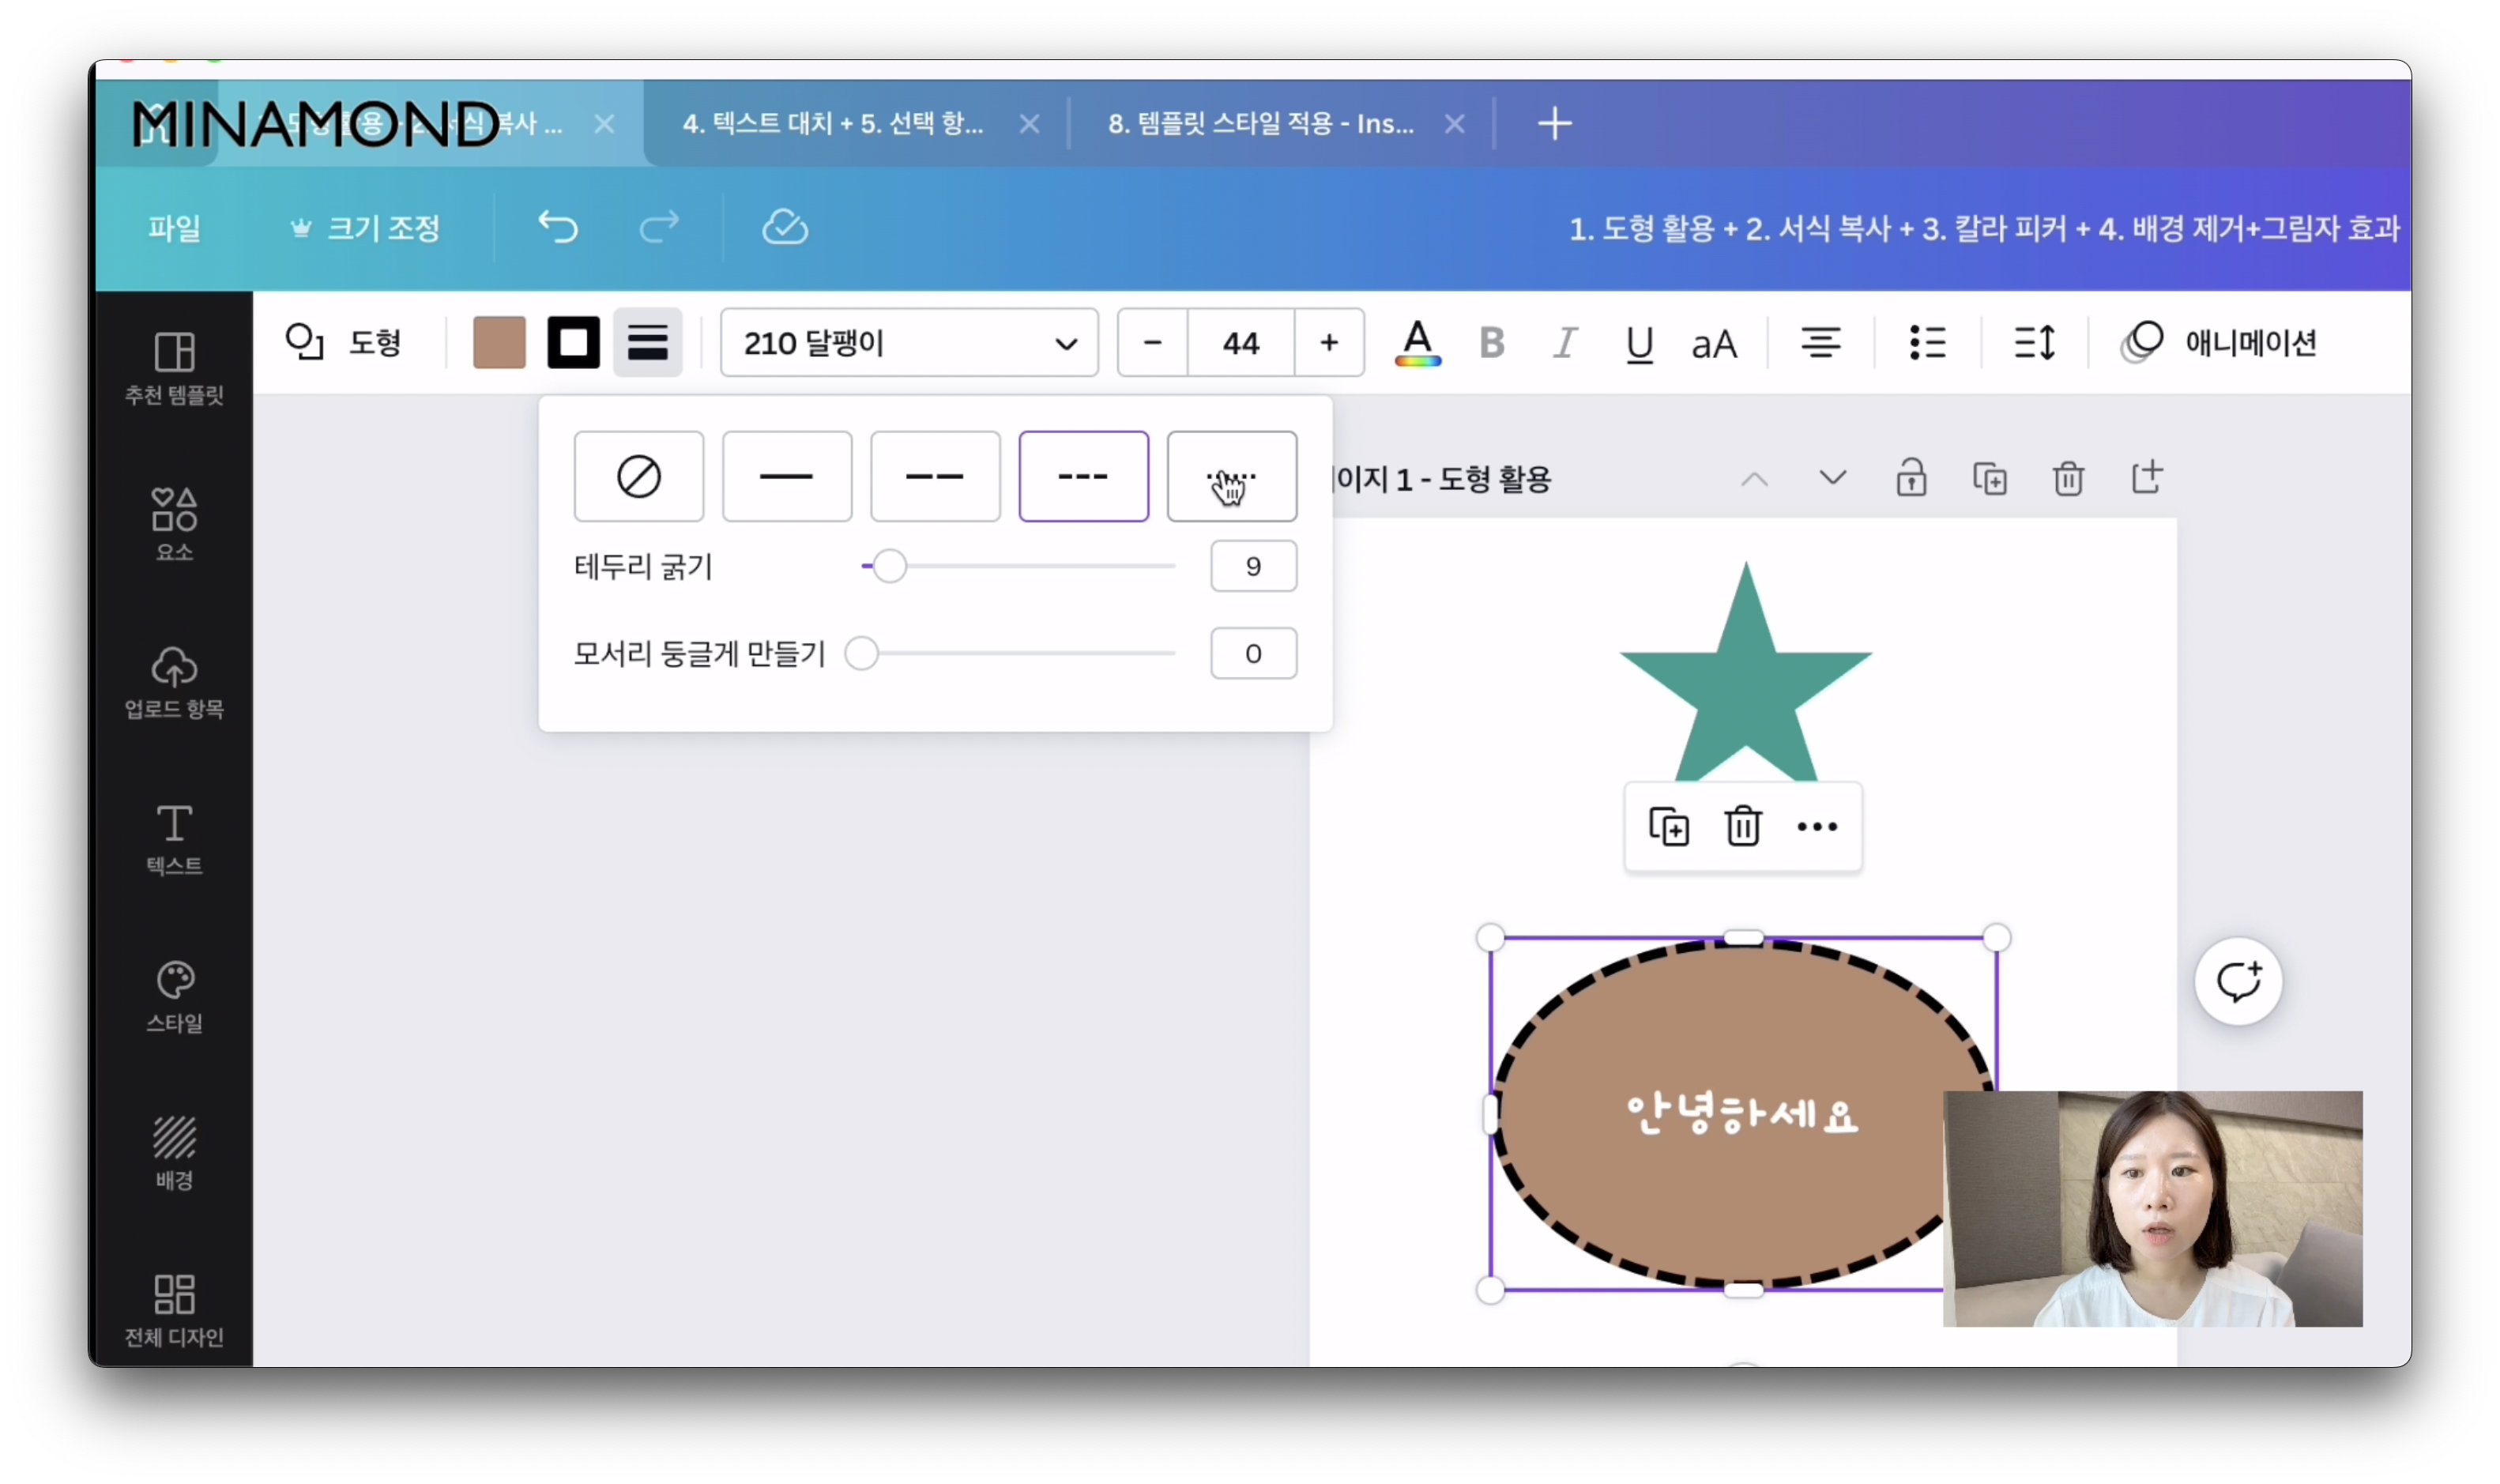Delete the page with trash icon
Viewport: 2500px width, 1484px height.
[x=2068, y=478]
